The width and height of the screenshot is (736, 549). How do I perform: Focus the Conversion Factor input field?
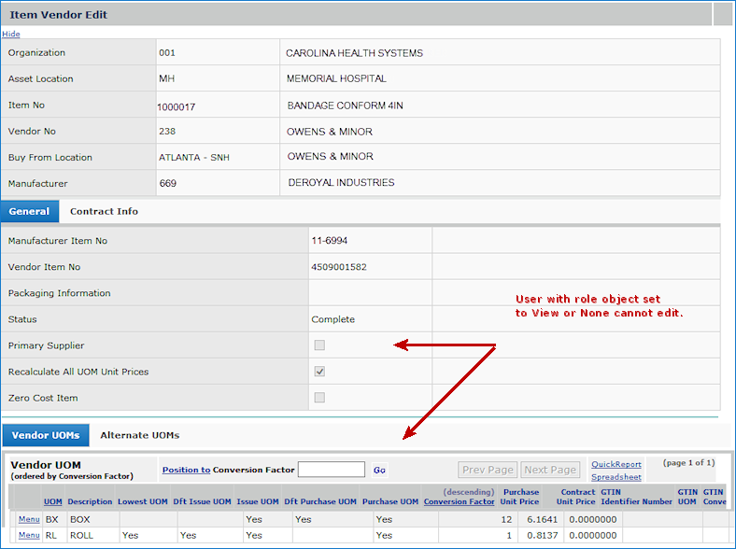(331, 470)
